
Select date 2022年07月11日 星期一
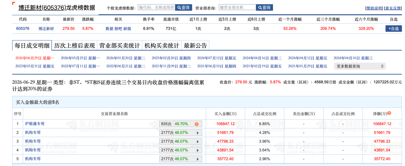[x=80, y=66]
